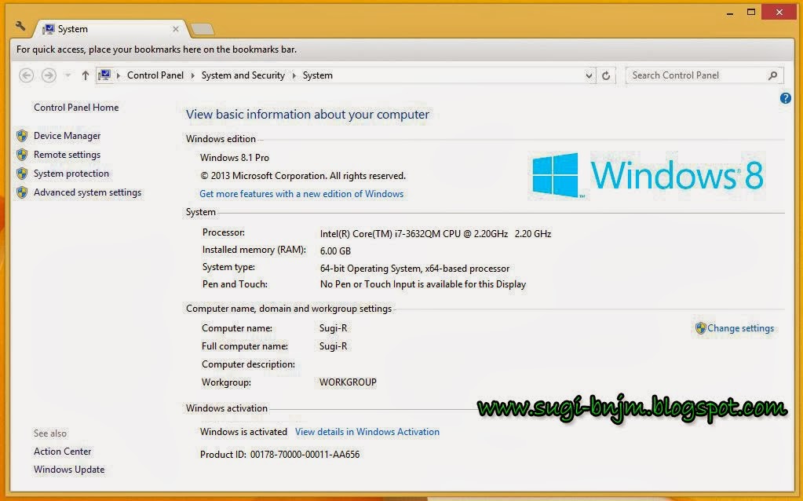Click the bookmarks bar hint text
The width and height of the screenshot is (803, 501).
coord(157,49)
